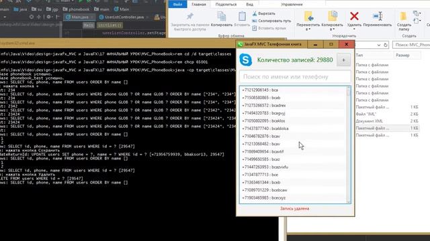Screen dimensions: 430x241
Task: Click Скопировать путь in ribbon
Action: point(271,21)
